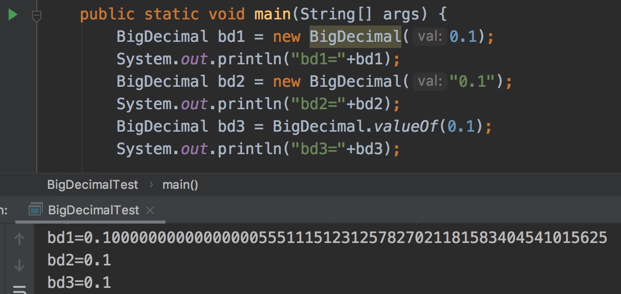Click the bd3=0.1 console output line
The height and width of the screenshot is (294, 621).
79,282
